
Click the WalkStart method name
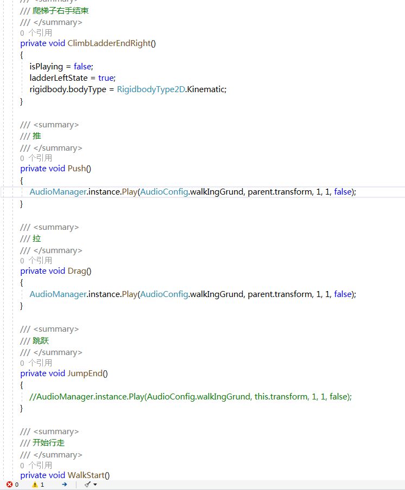point(86,475)
